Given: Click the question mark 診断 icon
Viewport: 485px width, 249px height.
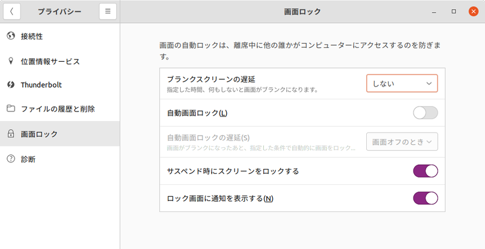Looking at the screenshot, I should [x=10, y=159].
